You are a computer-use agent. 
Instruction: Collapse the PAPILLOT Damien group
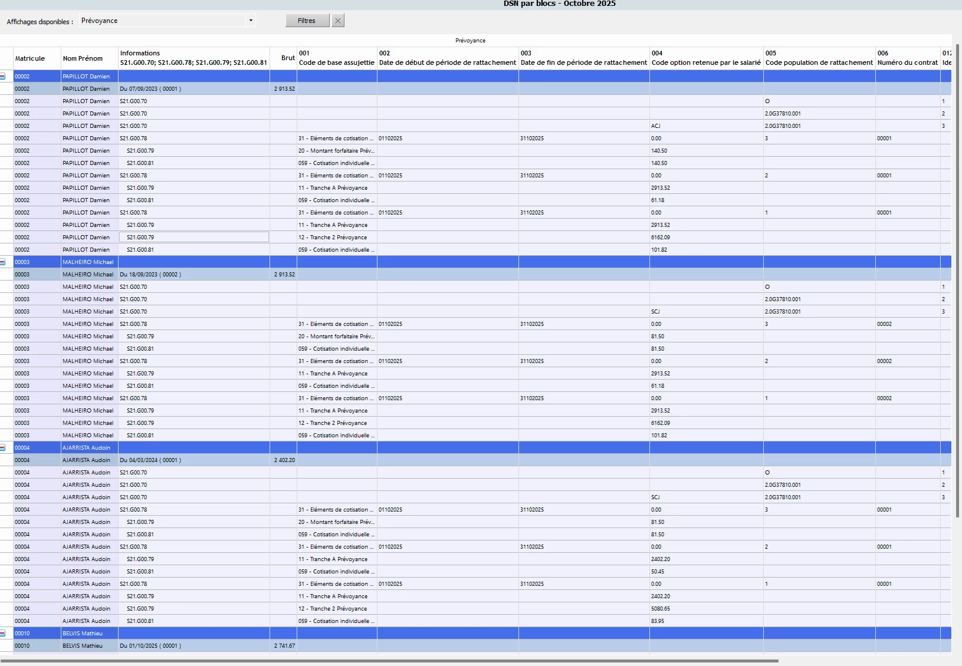pyautogui.click(x=3, y=77)
